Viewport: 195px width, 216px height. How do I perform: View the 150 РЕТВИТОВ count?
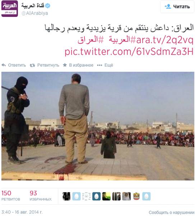(x=11, y=196)
